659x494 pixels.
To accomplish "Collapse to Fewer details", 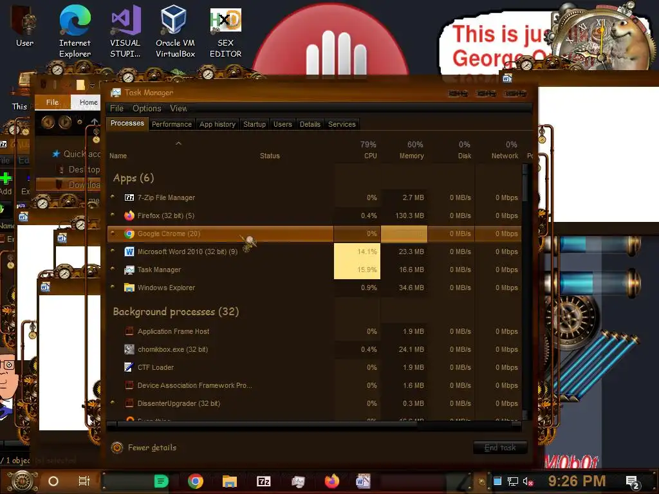I will (x=144, y=448).
